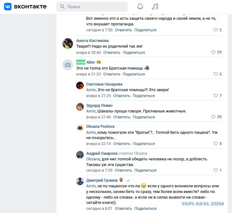Like Oksana Postova's comment

pyautogui.click(x=216, y=143)
